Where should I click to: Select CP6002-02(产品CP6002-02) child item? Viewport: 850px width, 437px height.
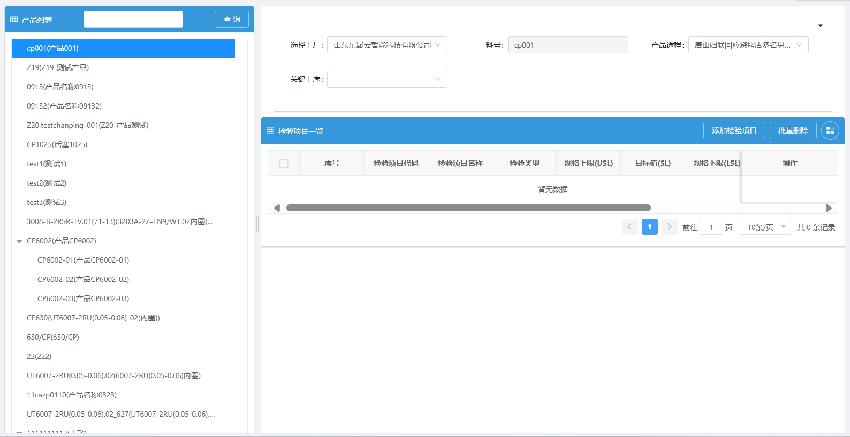point(83,279)
